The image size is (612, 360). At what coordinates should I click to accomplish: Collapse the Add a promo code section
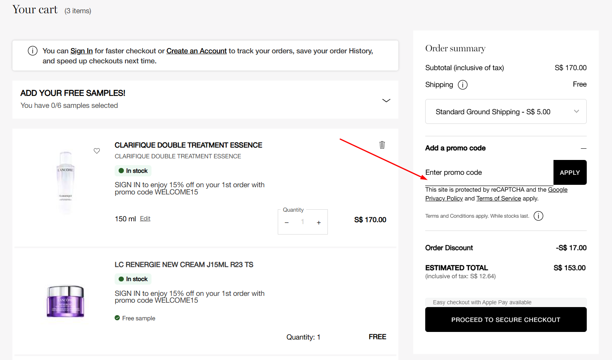tap(583, 148)
